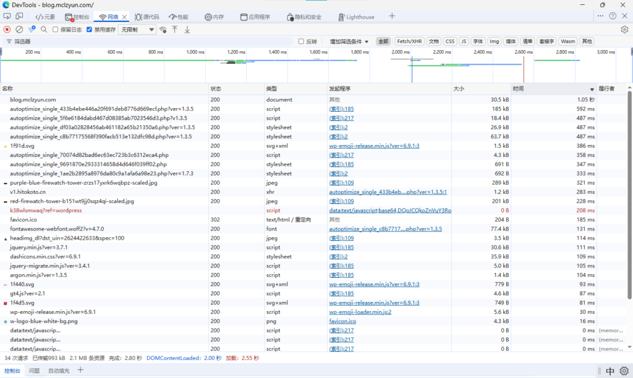
Task: Switch to the 元素 tab
Action: [45, 17]
